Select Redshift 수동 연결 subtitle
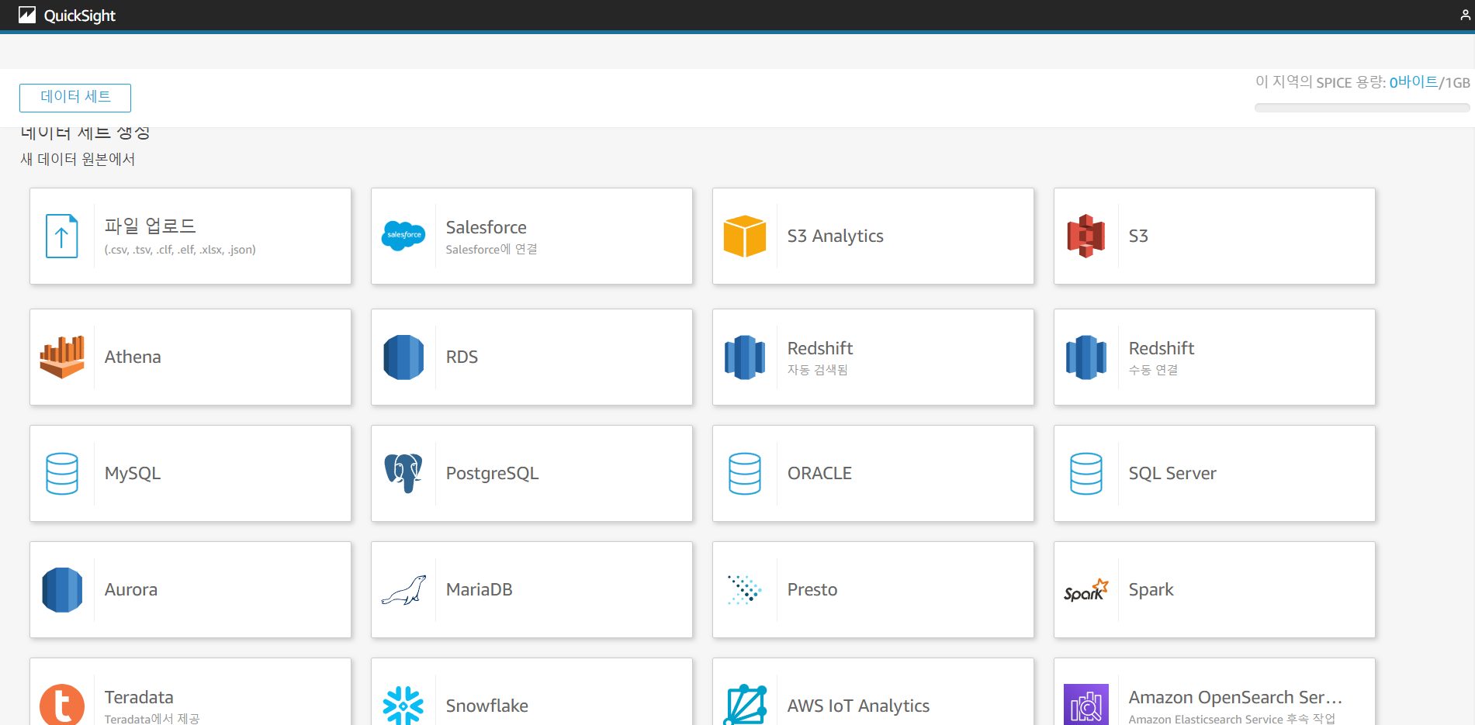Screen dimensions: 1475x725 pyautogui.click(x=1153, y=370)
